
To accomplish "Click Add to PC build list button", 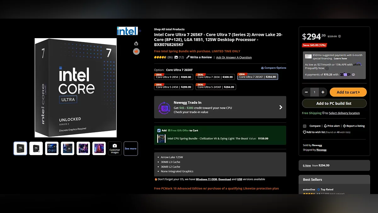I will pos(334,104).
